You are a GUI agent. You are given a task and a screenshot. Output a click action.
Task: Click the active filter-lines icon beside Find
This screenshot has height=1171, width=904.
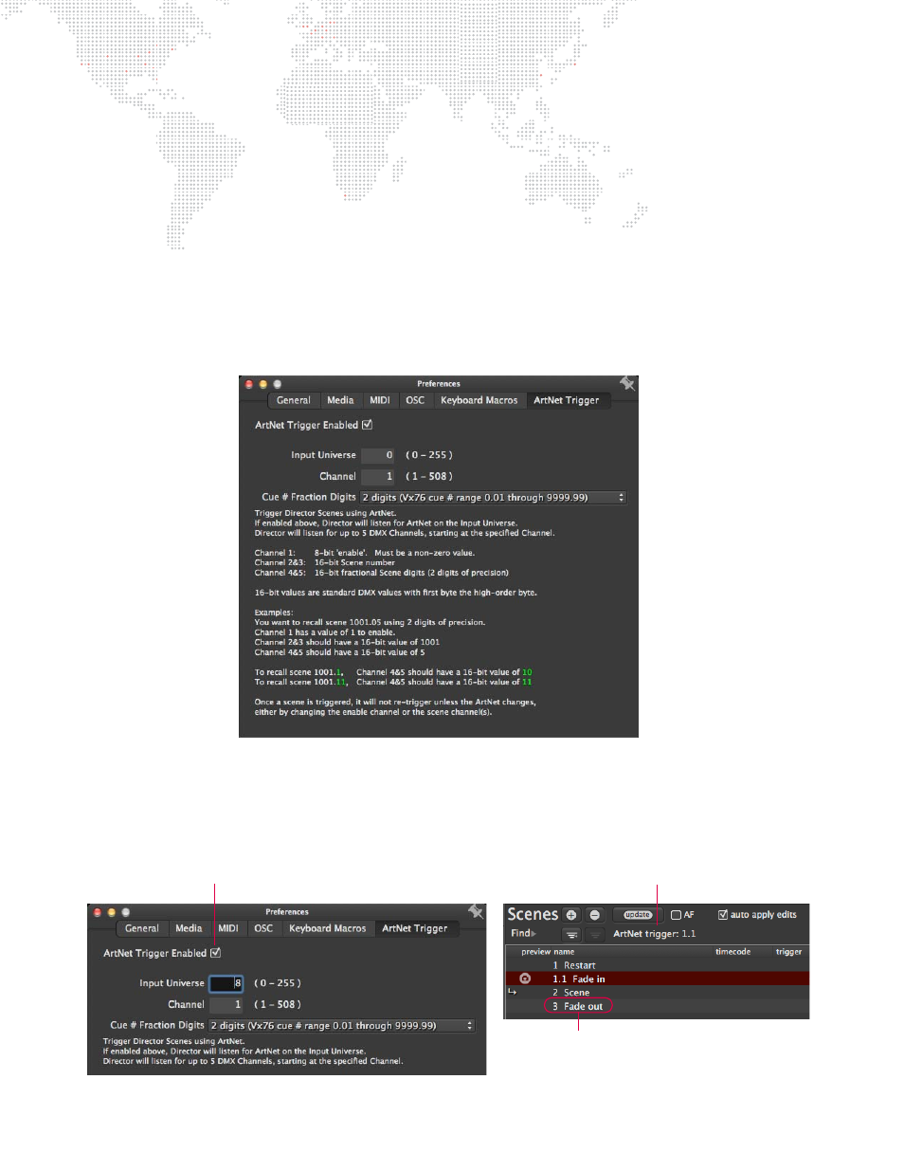(x=571, y=934)
